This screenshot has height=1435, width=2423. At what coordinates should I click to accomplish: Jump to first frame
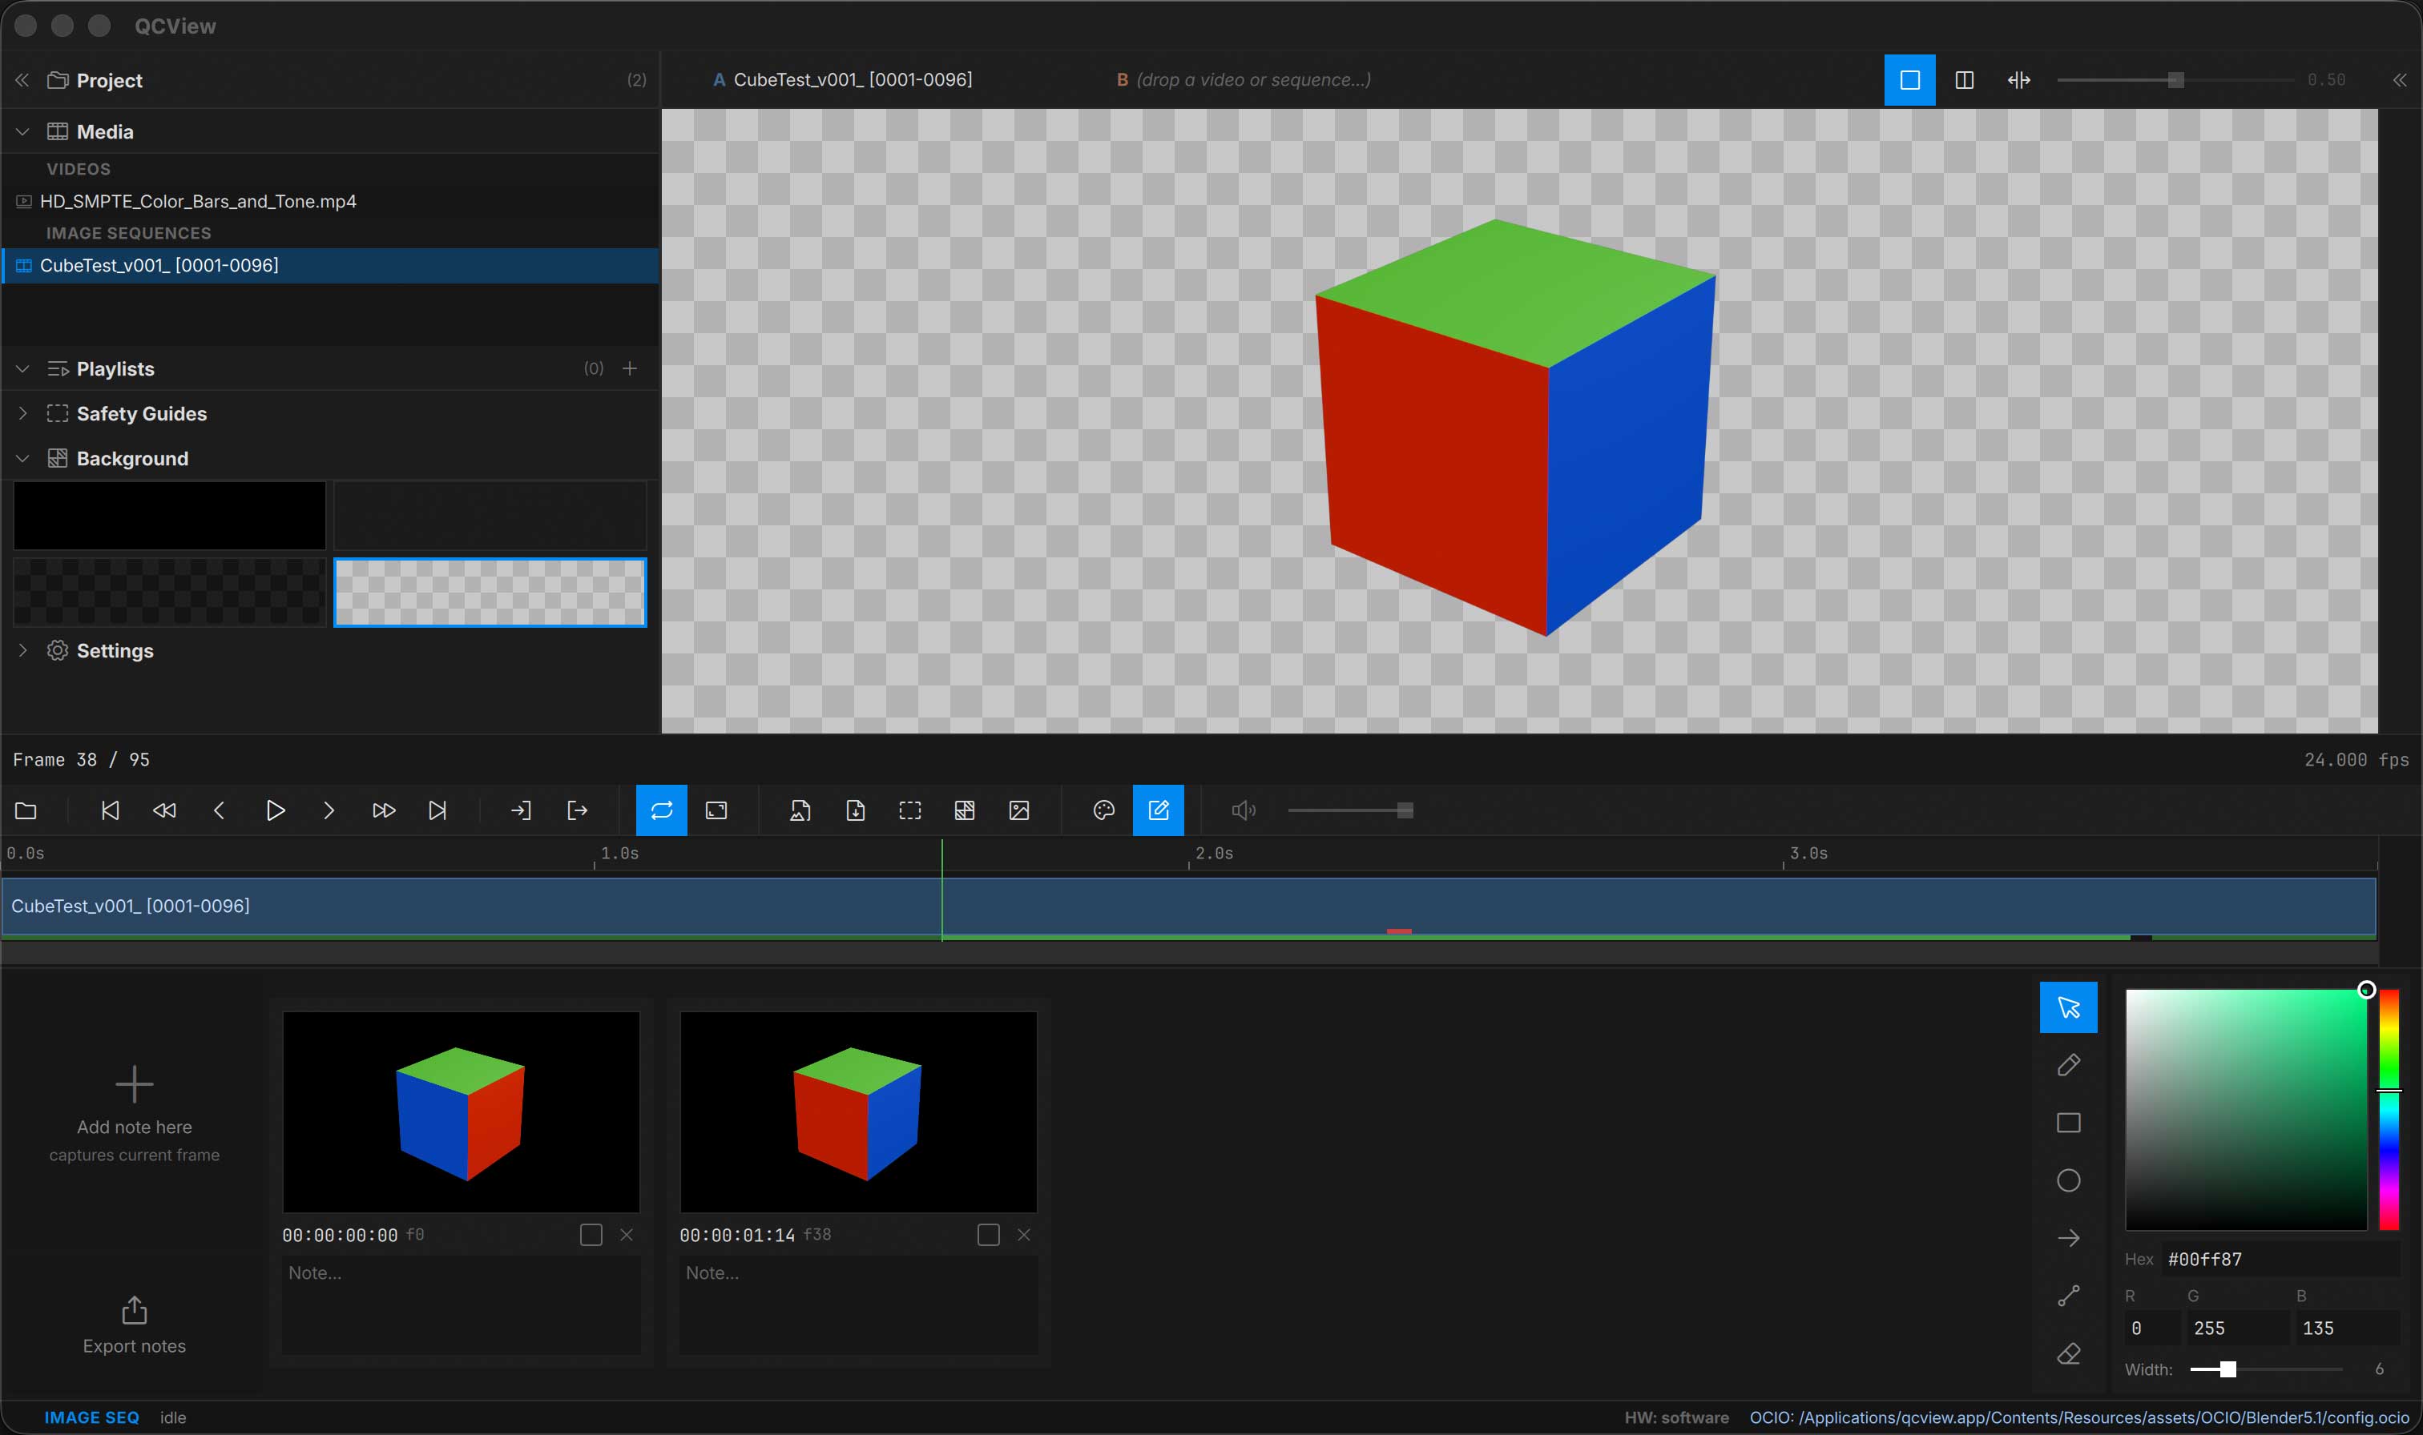point(111,810)
